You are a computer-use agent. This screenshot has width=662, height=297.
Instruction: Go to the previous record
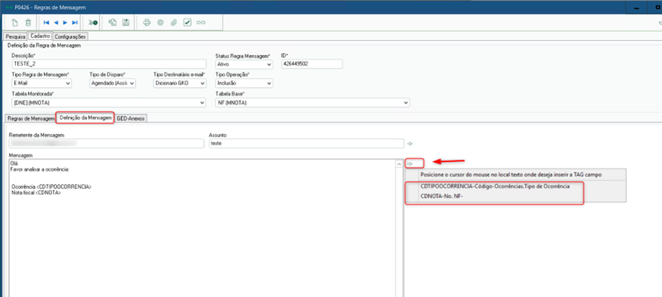tap(56, 23)
